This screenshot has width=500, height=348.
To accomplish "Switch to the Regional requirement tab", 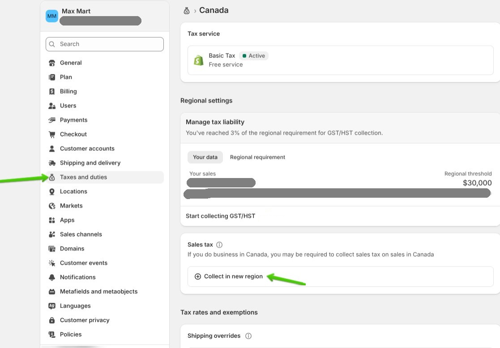I will [x=257, y=157].
